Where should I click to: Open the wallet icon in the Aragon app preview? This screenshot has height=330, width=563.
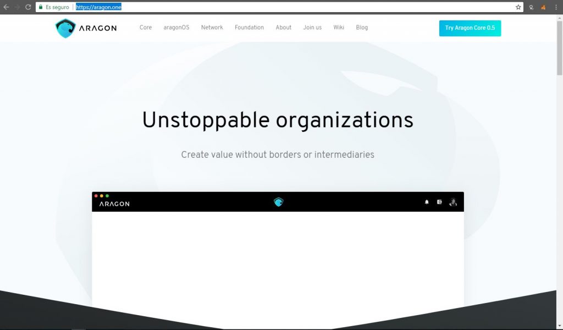(x=439, y=202)
